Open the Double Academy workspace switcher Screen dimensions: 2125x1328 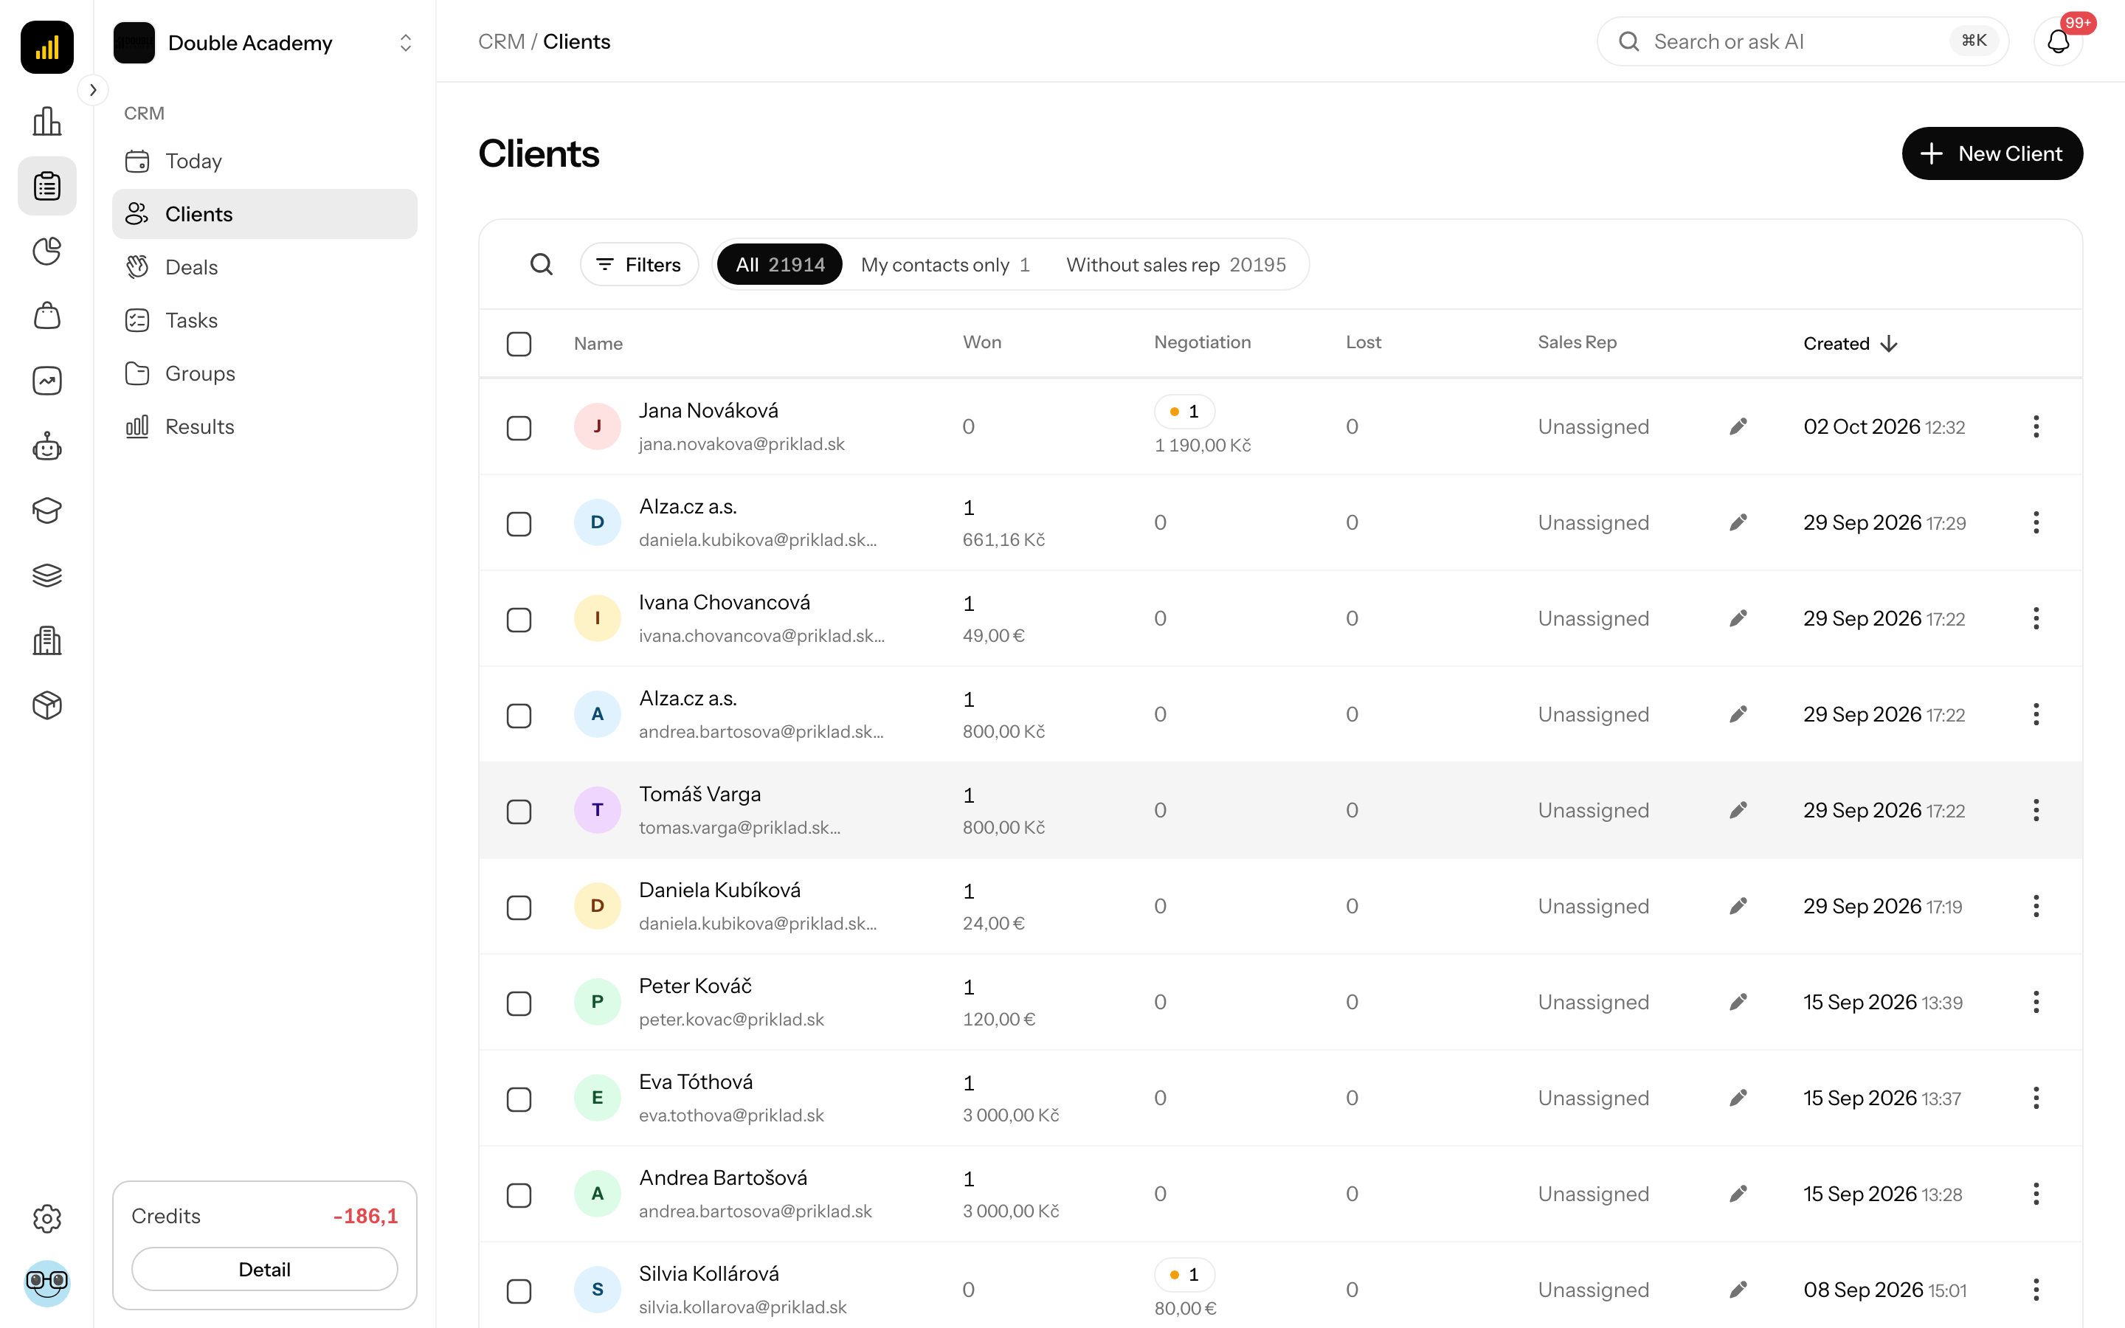click(x=264, y=43)
